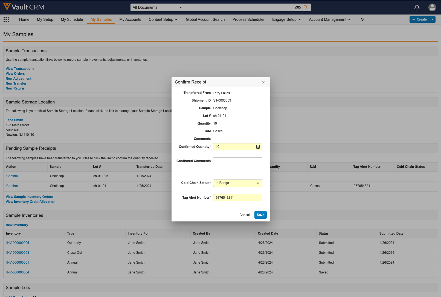Click into the Confirmed Comments text area
The image size is (441, 297).
[x=237, y=165]
